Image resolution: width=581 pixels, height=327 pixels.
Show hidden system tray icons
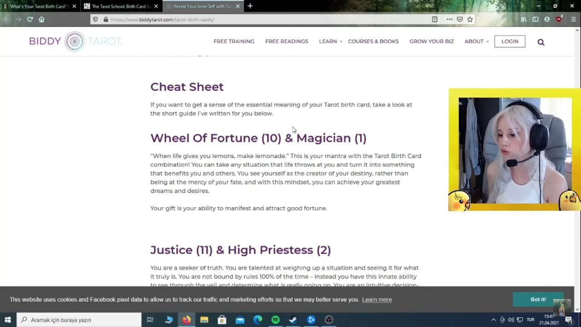493,320
